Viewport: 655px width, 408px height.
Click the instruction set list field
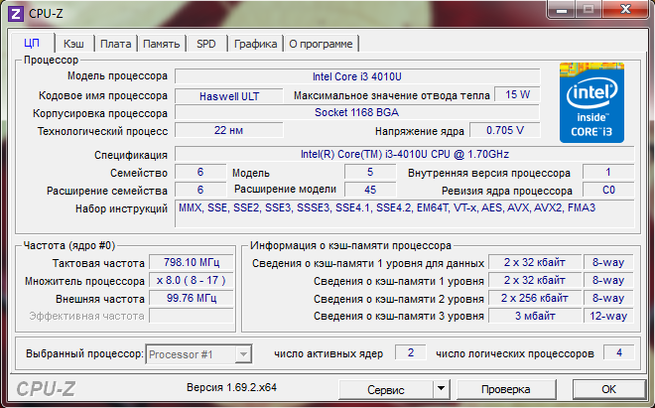(404, 213)
